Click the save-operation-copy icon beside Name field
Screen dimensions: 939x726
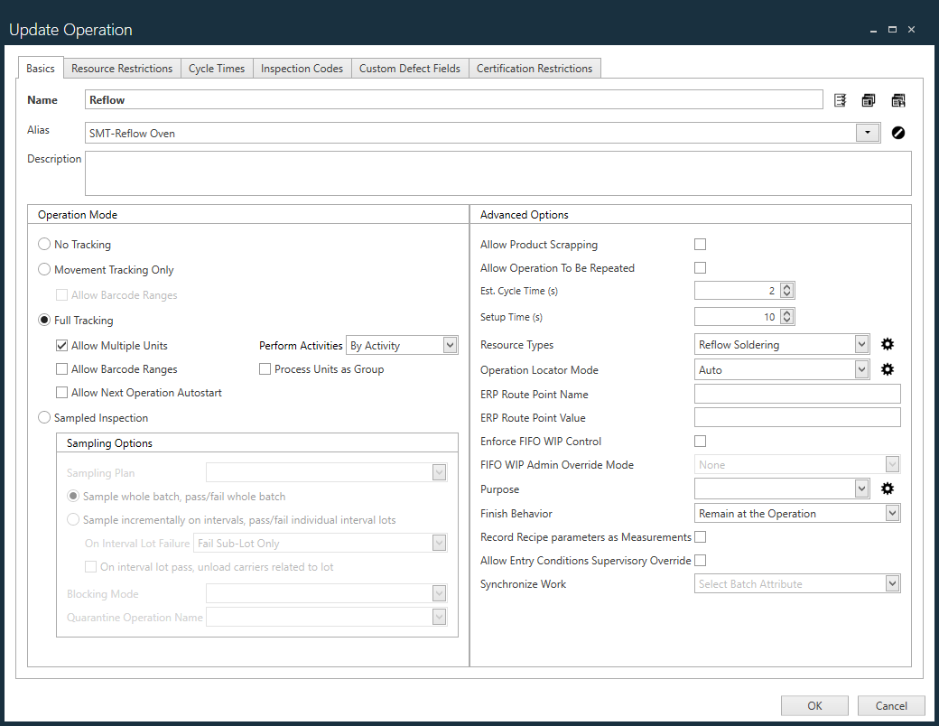pos(898,99)
